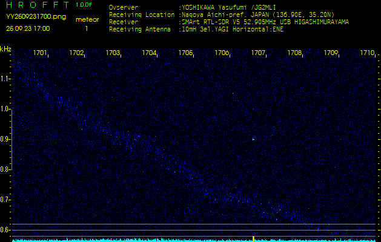Click the 1701 time marker

point(41,53)
